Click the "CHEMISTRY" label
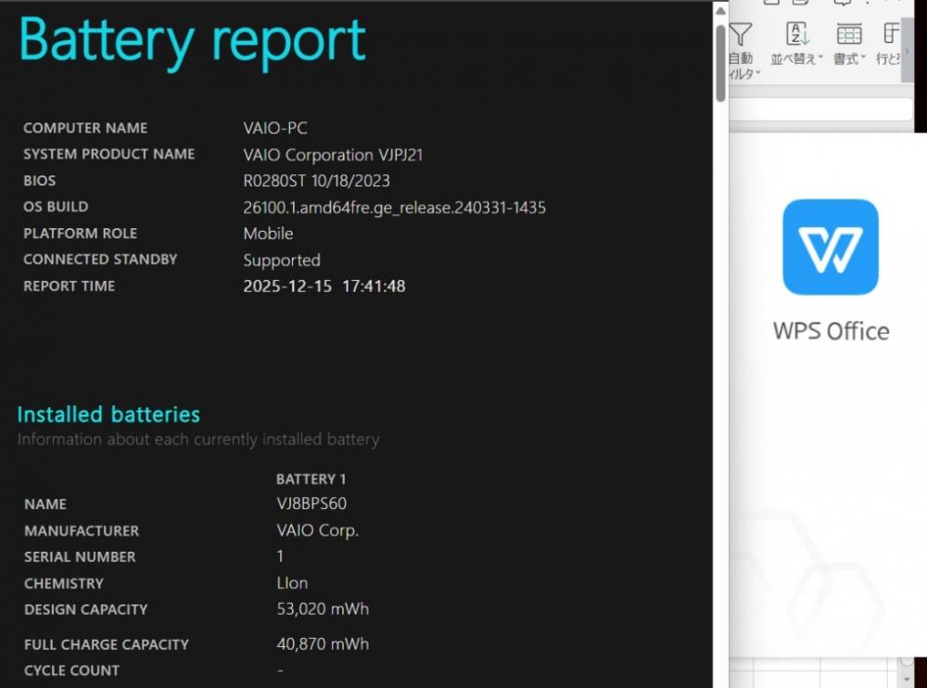This screenshot has height=688, width=927. pos(64,583)
